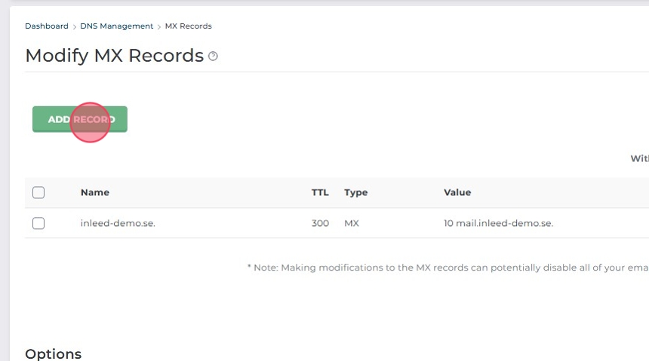Toggle the select-all checkbox in table header
This screenshot has width=649, height=361.
(38, 193)
